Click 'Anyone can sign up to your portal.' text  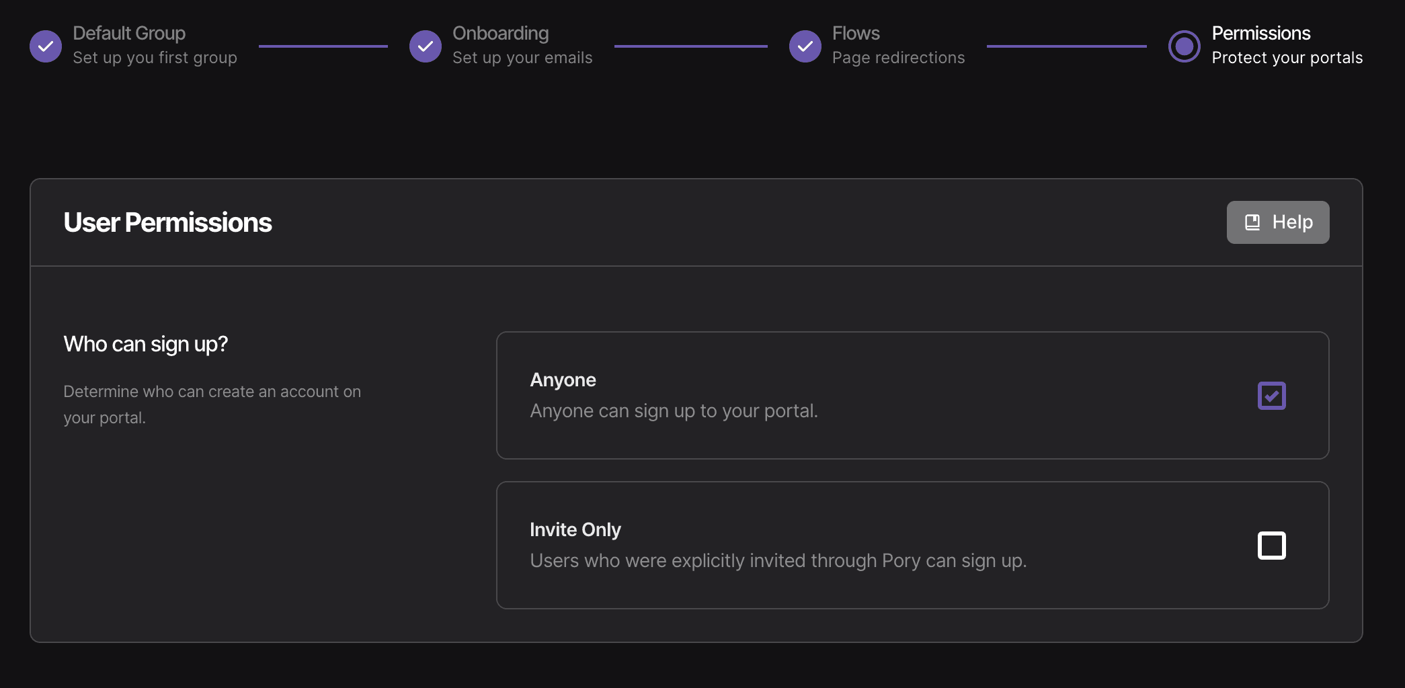[x=674, y=411]
